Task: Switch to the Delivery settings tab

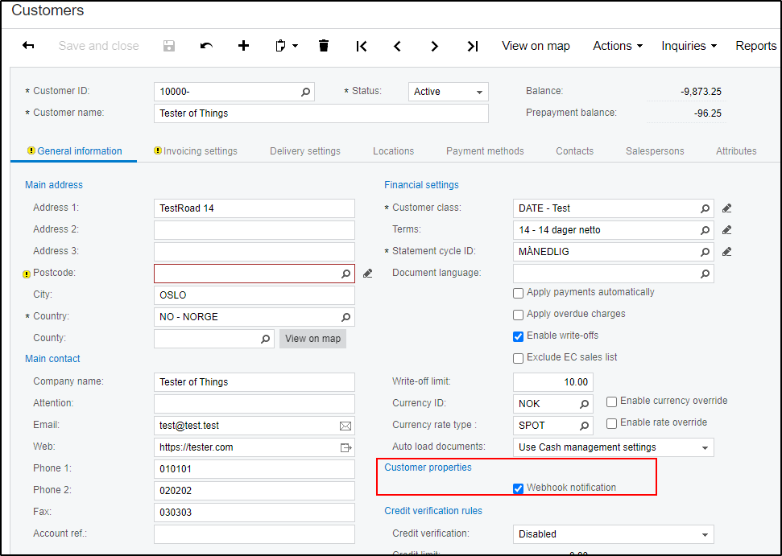Action: pyautogui.click(x=304, y=151)
